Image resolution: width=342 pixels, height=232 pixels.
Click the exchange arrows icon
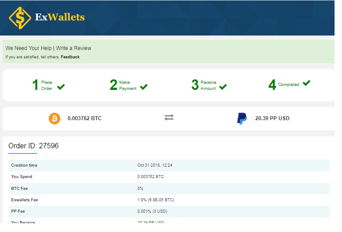pyautogui.click(x=169, y=118)
